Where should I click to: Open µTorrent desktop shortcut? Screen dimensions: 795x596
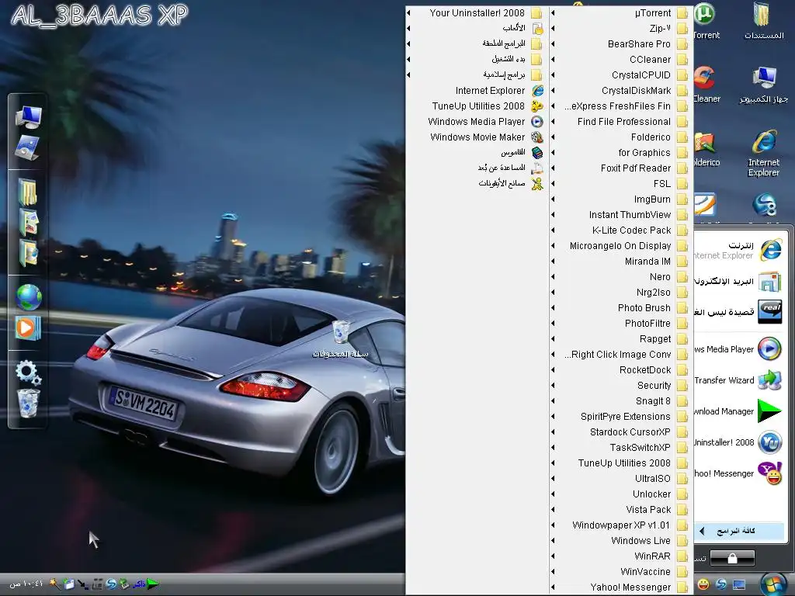pyautogui.click(x=705, y=21)
